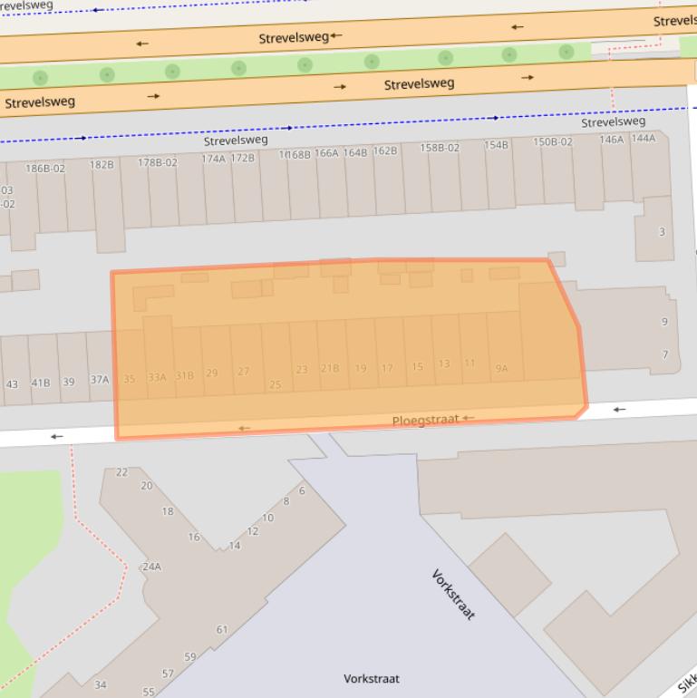Click the one-way arrow at Ploegstraat's far left end

(x=57, y=437)
